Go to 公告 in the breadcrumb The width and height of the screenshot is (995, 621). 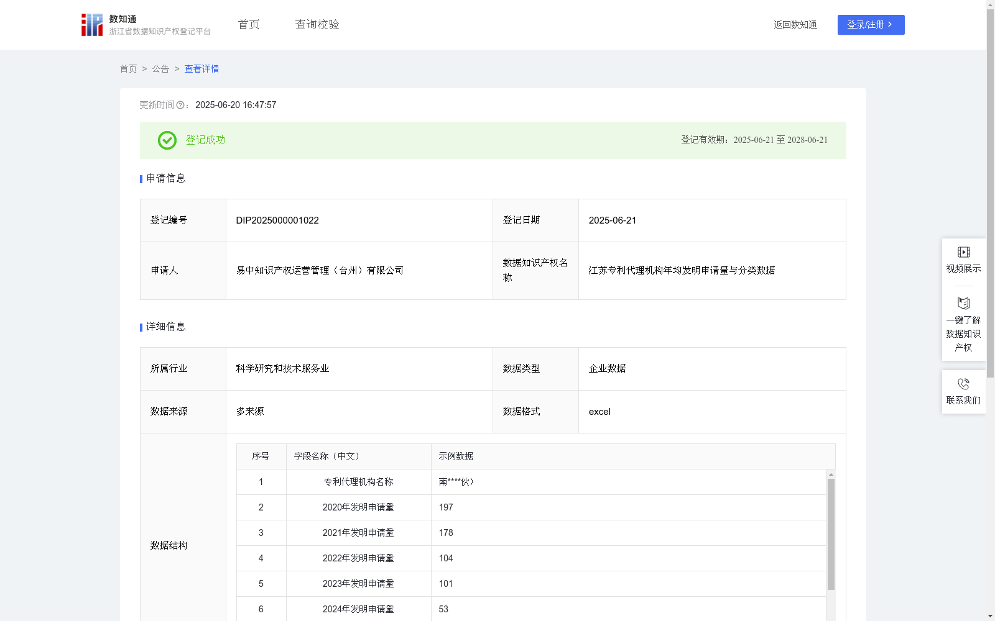[x=160, y=69]
